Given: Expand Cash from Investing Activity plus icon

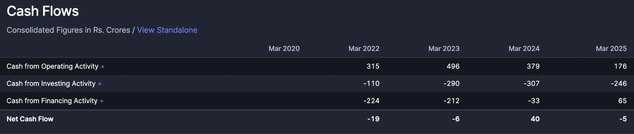Looking at the screenshot, I should click(100, 84).
